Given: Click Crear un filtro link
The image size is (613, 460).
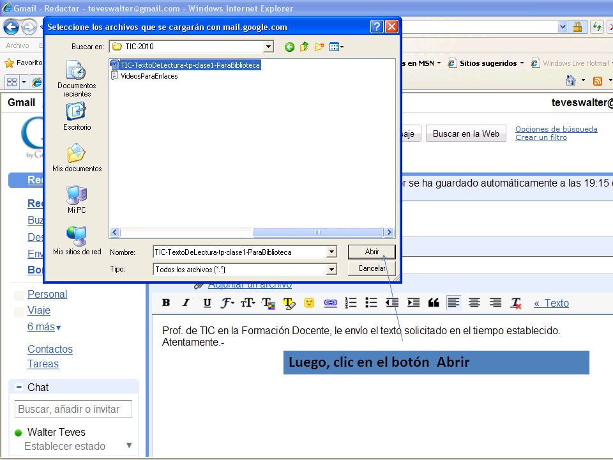Looking at the screenshot, I should (x=541, y=137).
